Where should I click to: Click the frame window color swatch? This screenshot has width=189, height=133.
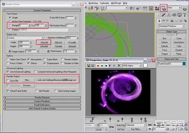tap(145, 65)
